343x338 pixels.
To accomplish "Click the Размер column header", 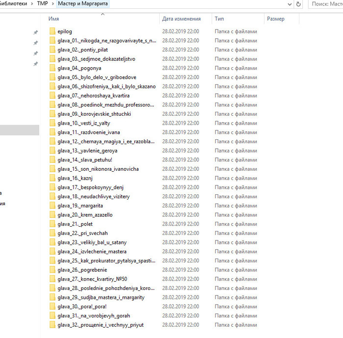I will tap(275, 19).
